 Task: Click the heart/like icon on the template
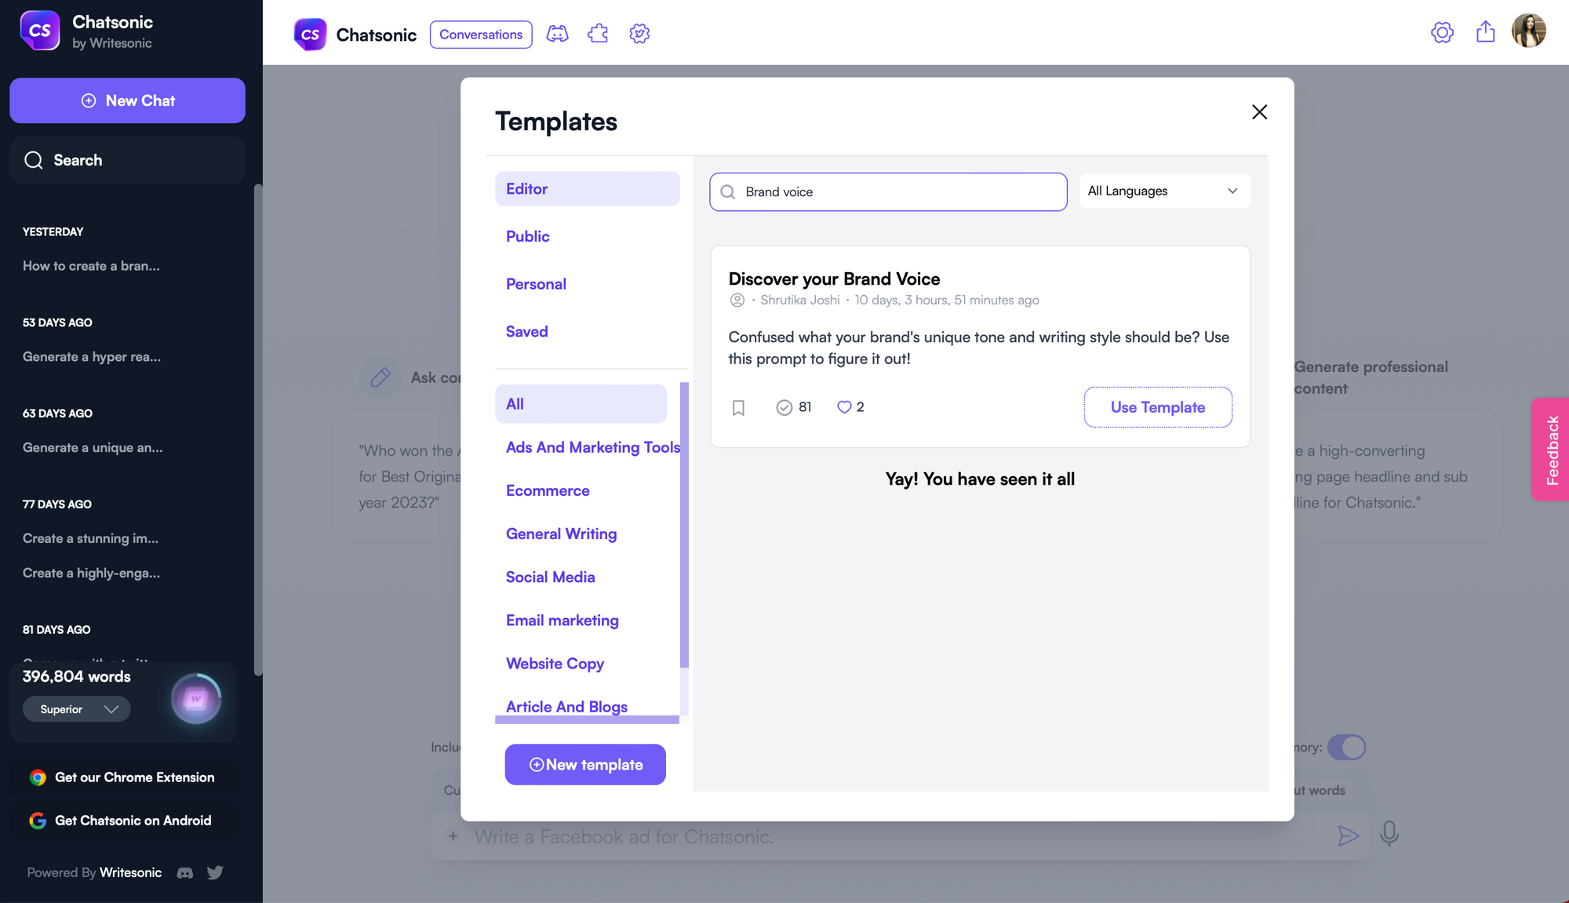(x=844, y=406)
